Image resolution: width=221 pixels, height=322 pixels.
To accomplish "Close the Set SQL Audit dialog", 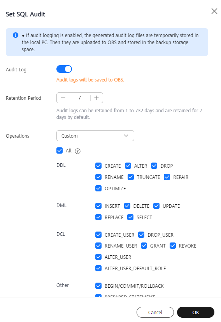I will 214,11.
